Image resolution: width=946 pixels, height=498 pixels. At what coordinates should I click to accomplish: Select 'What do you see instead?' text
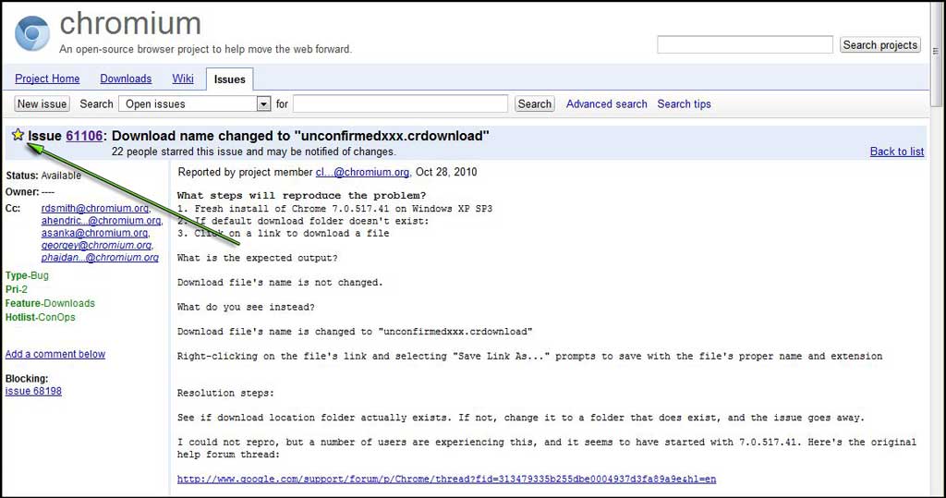[x=246, y=307]
